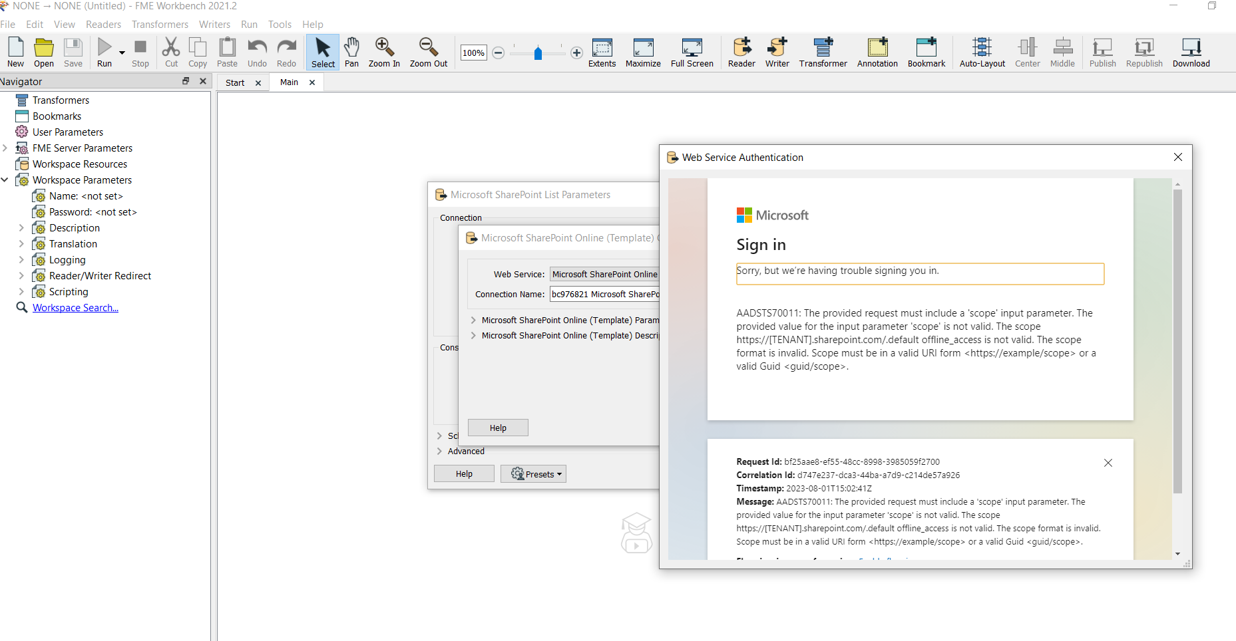Expand FME Server Parameters node
This screenshot has height=641, width=1236.
5,148
